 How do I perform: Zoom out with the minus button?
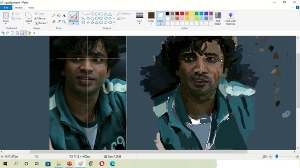pos(270,157)
